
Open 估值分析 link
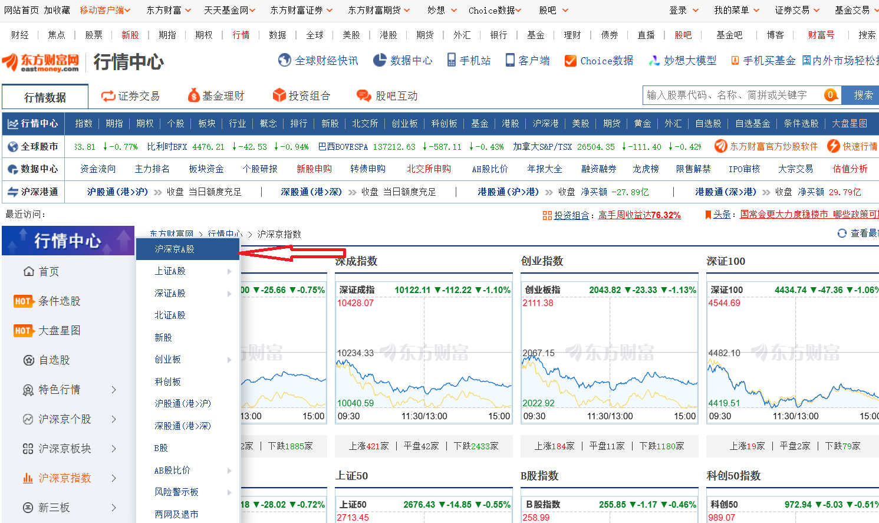pyautogui.click(x=850, y=169)
